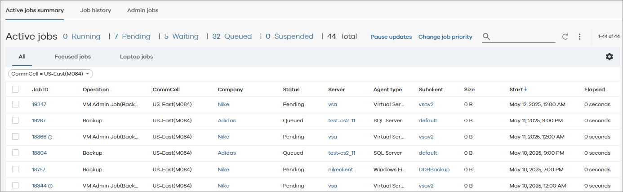Click into the job search field

click(524, 37)
